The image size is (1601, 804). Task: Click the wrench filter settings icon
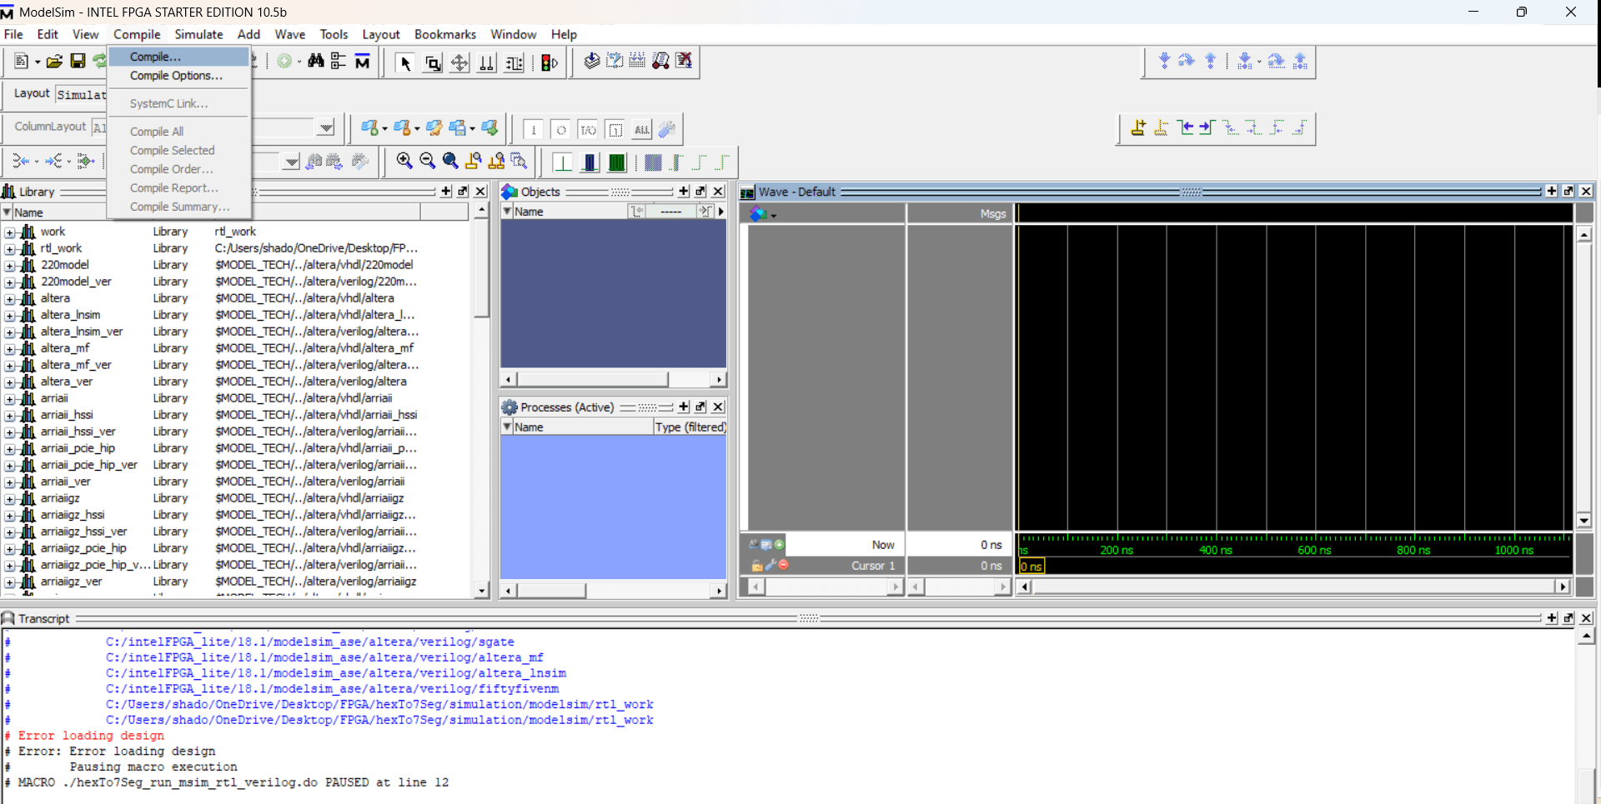(666, 129)
